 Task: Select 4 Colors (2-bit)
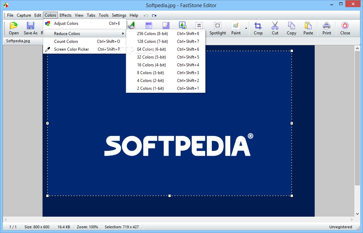pyautogui.click(x=166, y=81)
